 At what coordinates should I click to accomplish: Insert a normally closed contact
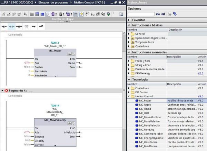(x=12, y=26)
